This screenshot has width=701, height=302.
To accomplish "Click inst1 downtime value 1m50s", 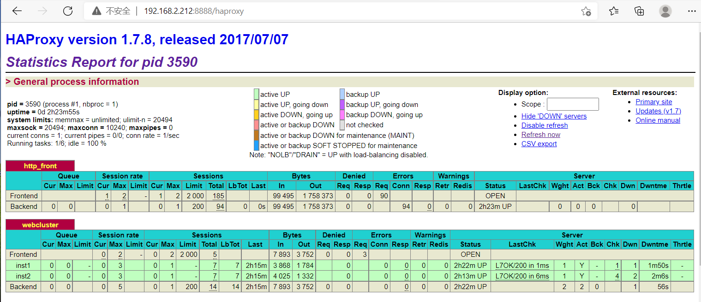I will click(x=659, y=265).
